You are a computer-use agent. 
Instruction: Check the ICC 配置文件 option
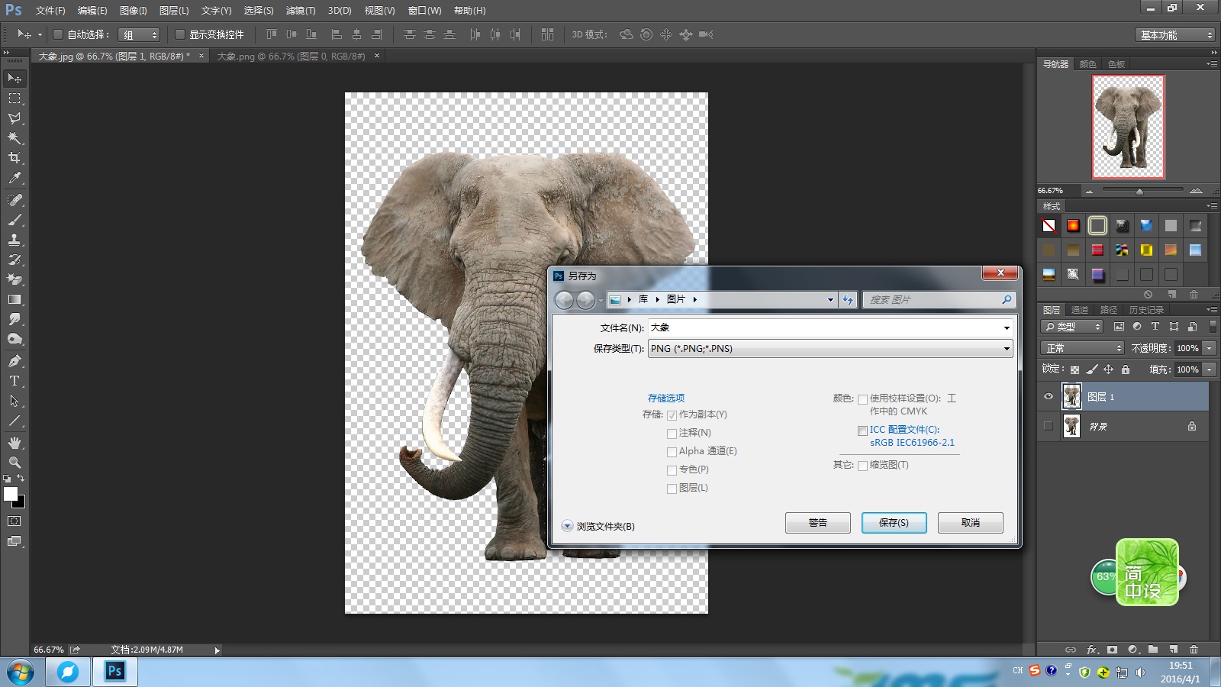862,431
